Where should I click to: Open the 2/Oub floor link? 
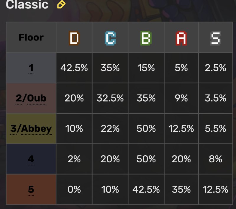click(31, 98)
